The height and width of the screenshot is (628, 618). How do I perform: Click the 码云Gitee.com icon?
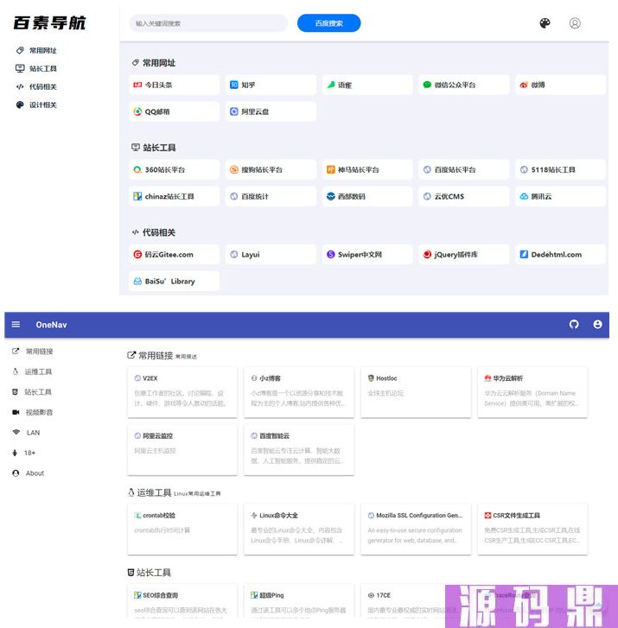pos(137,254)
